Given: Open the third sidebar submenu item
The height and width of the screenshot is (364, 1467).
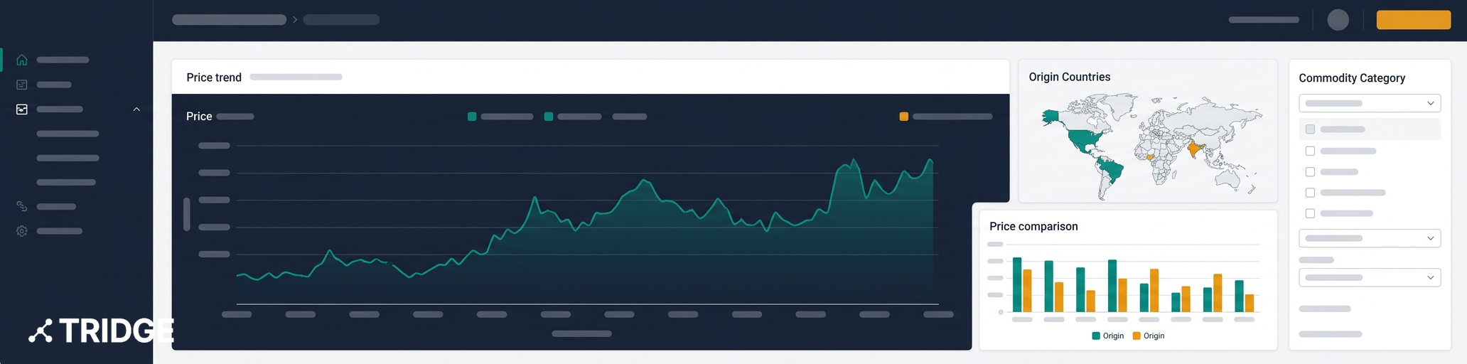Looking at the screenshot, I should [66, 182].
